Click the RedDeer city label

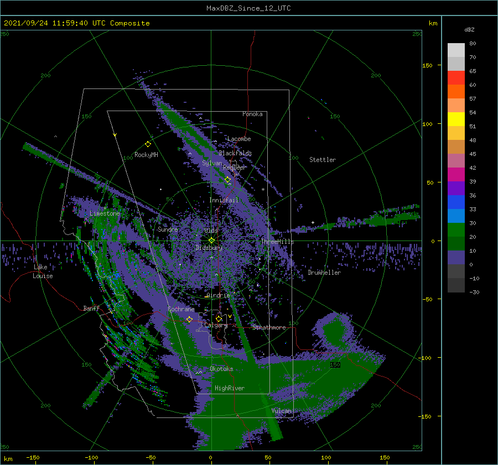tap(235, 168)
